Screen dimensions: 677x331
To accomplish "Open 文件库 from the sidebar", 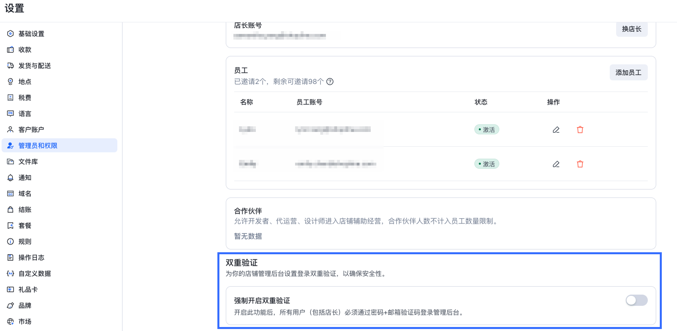I will tap(59, 162).
